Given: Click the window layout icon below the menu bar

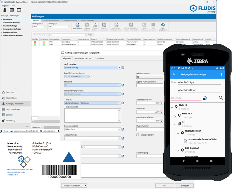Looking at the screenshot, I should point(19,10).
